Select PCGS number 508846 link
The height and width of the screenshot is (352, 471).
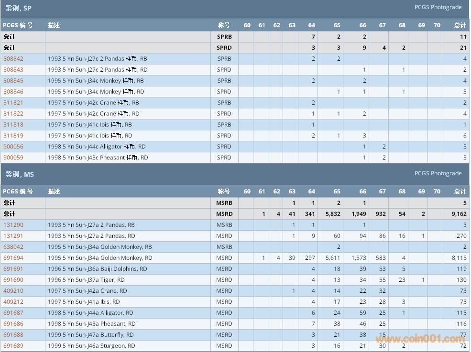pyautogui.click(x=13, y=92)
